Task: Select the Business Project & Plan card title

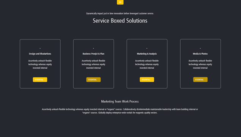Action: click(x=93, y=54)
